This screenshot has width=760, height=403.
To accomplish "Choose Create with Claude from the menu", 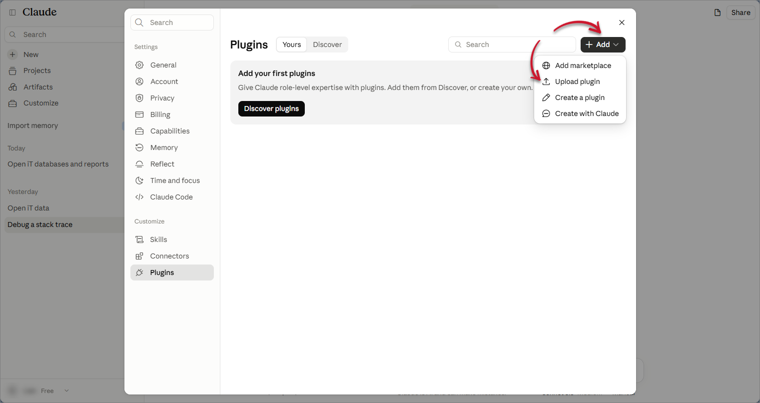I will (580, 113).
